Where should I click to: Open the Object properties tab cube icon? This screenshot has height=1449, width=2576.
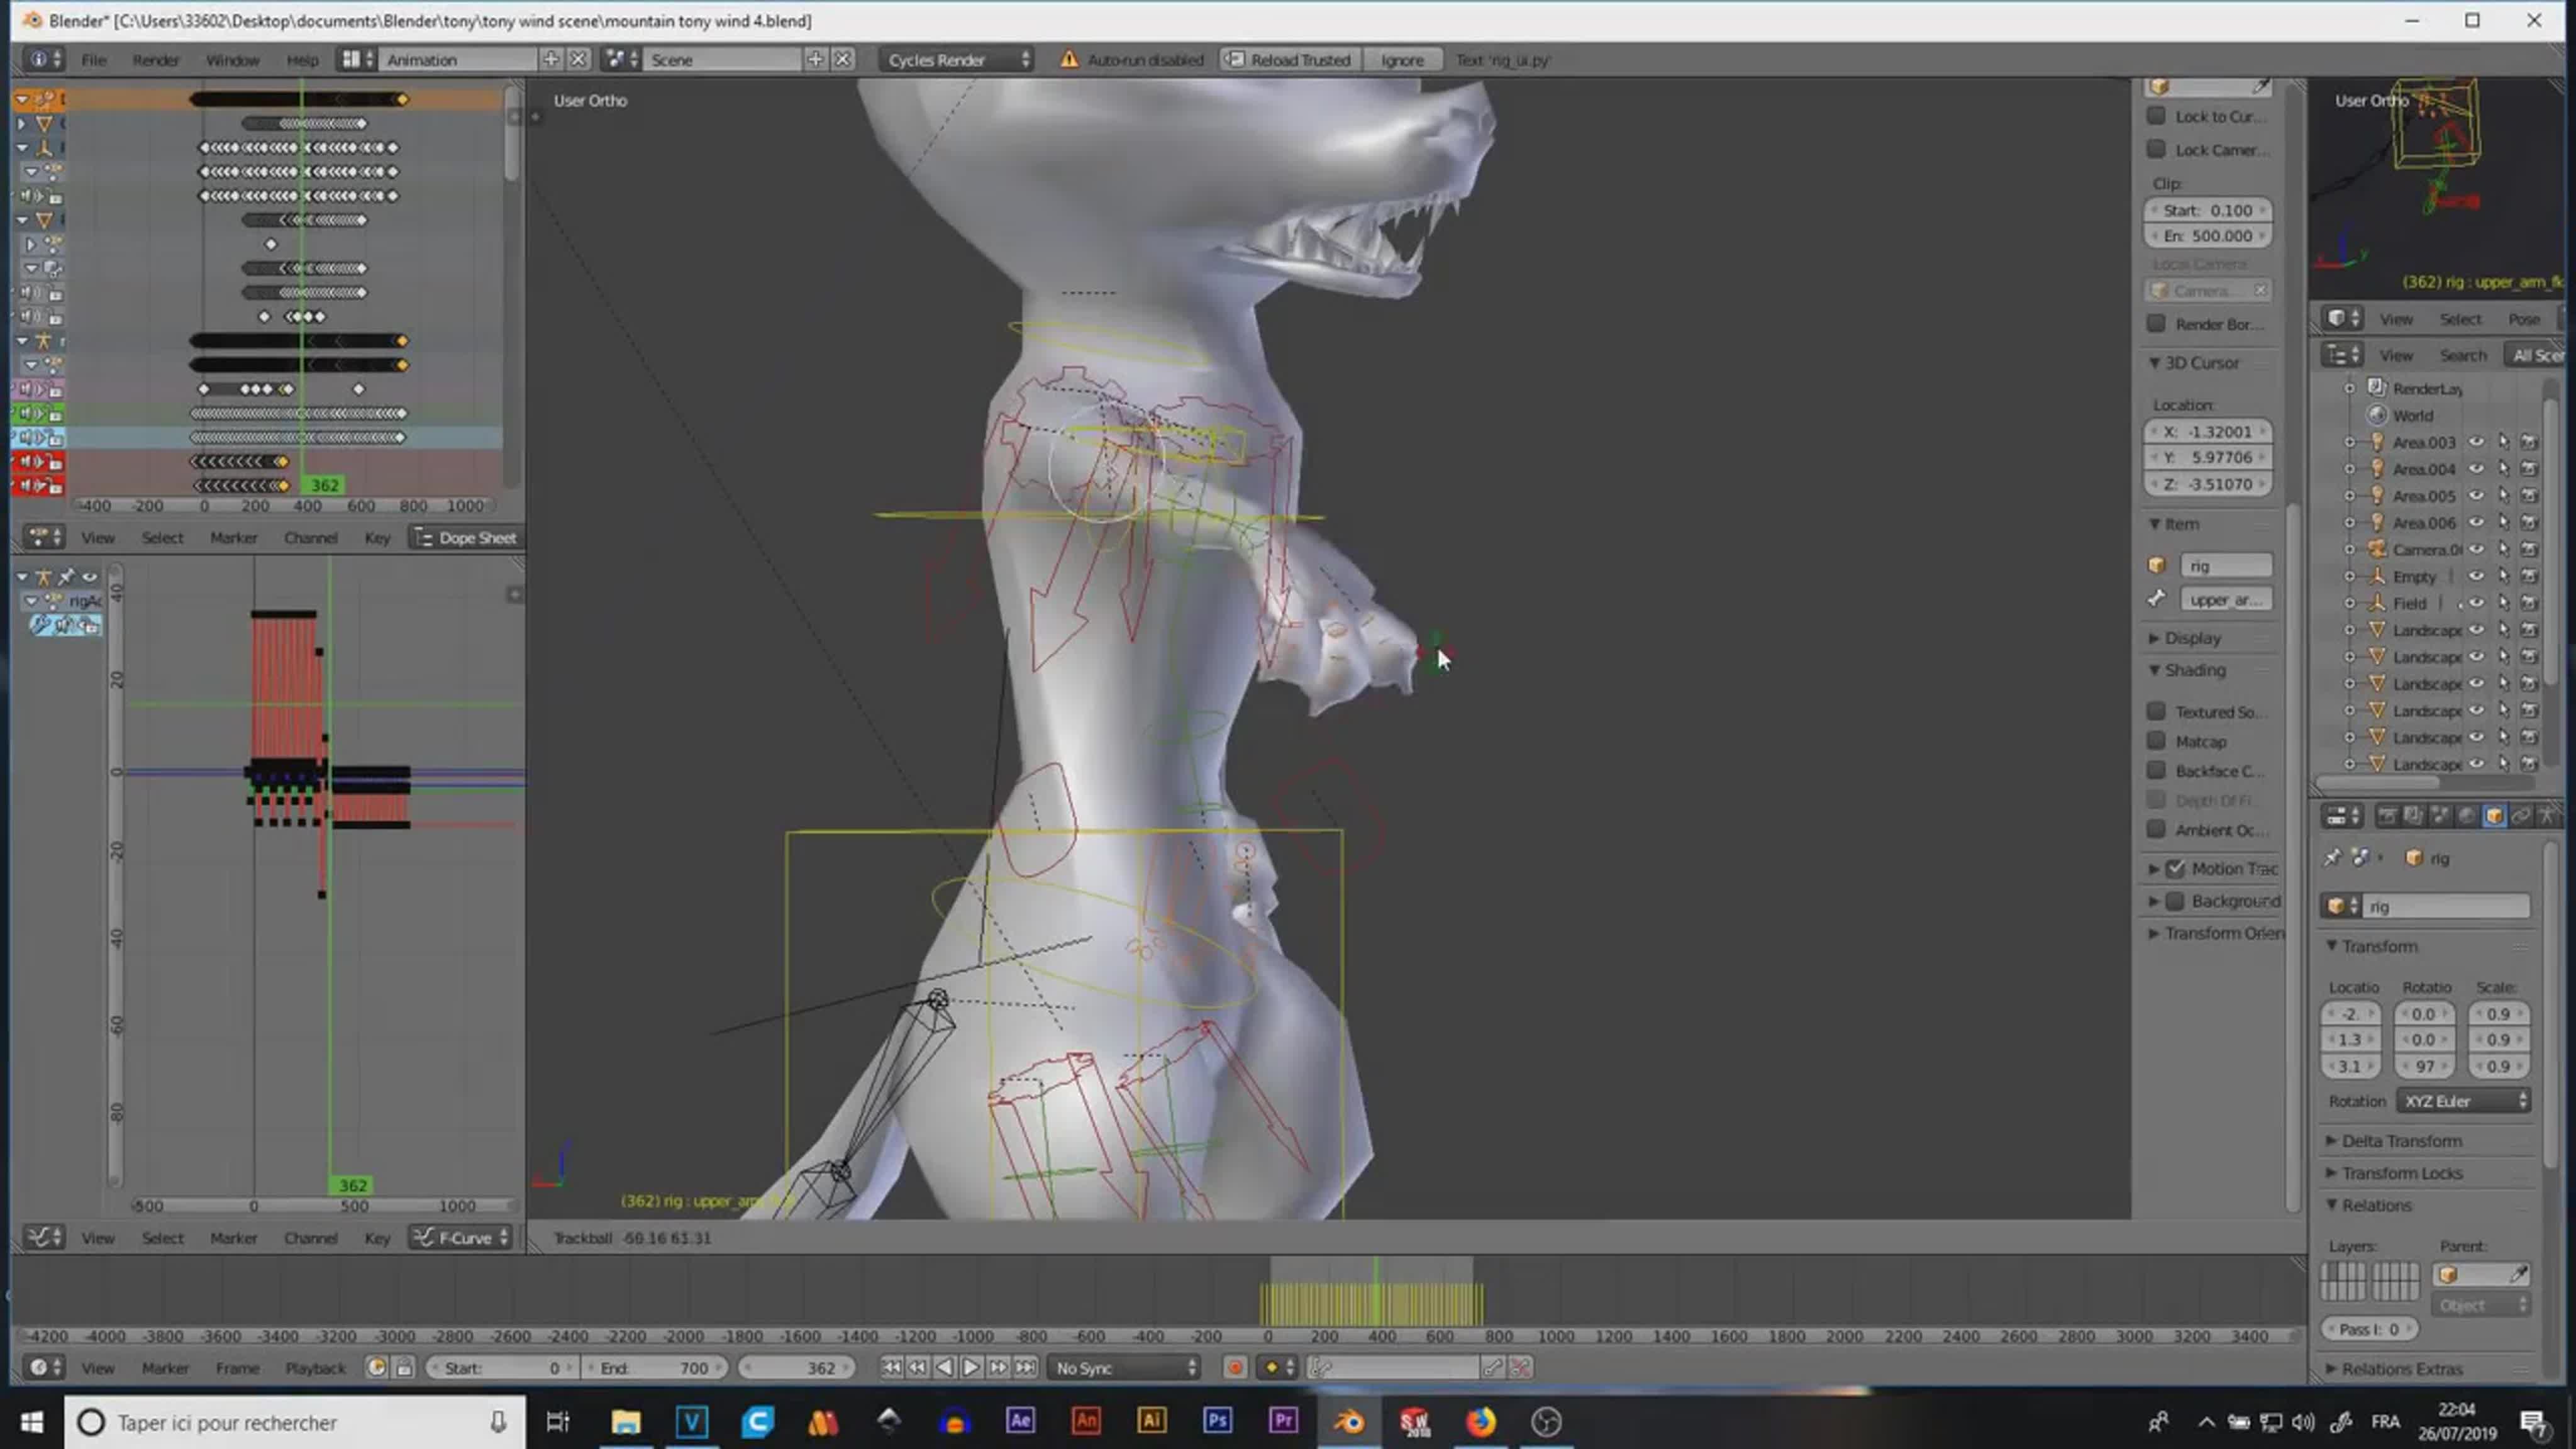tap(2494, 817)
